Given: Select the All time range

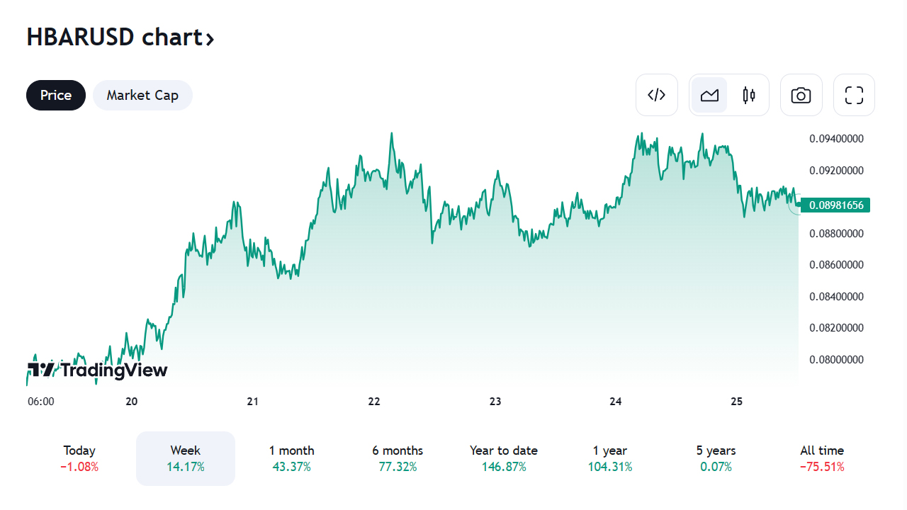Looking at the screenshot, I should click(x=822, y=458).
